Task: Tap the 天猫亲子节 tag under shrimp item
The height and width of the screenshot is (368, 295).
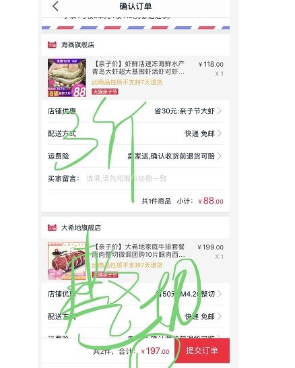Action: 105,92
